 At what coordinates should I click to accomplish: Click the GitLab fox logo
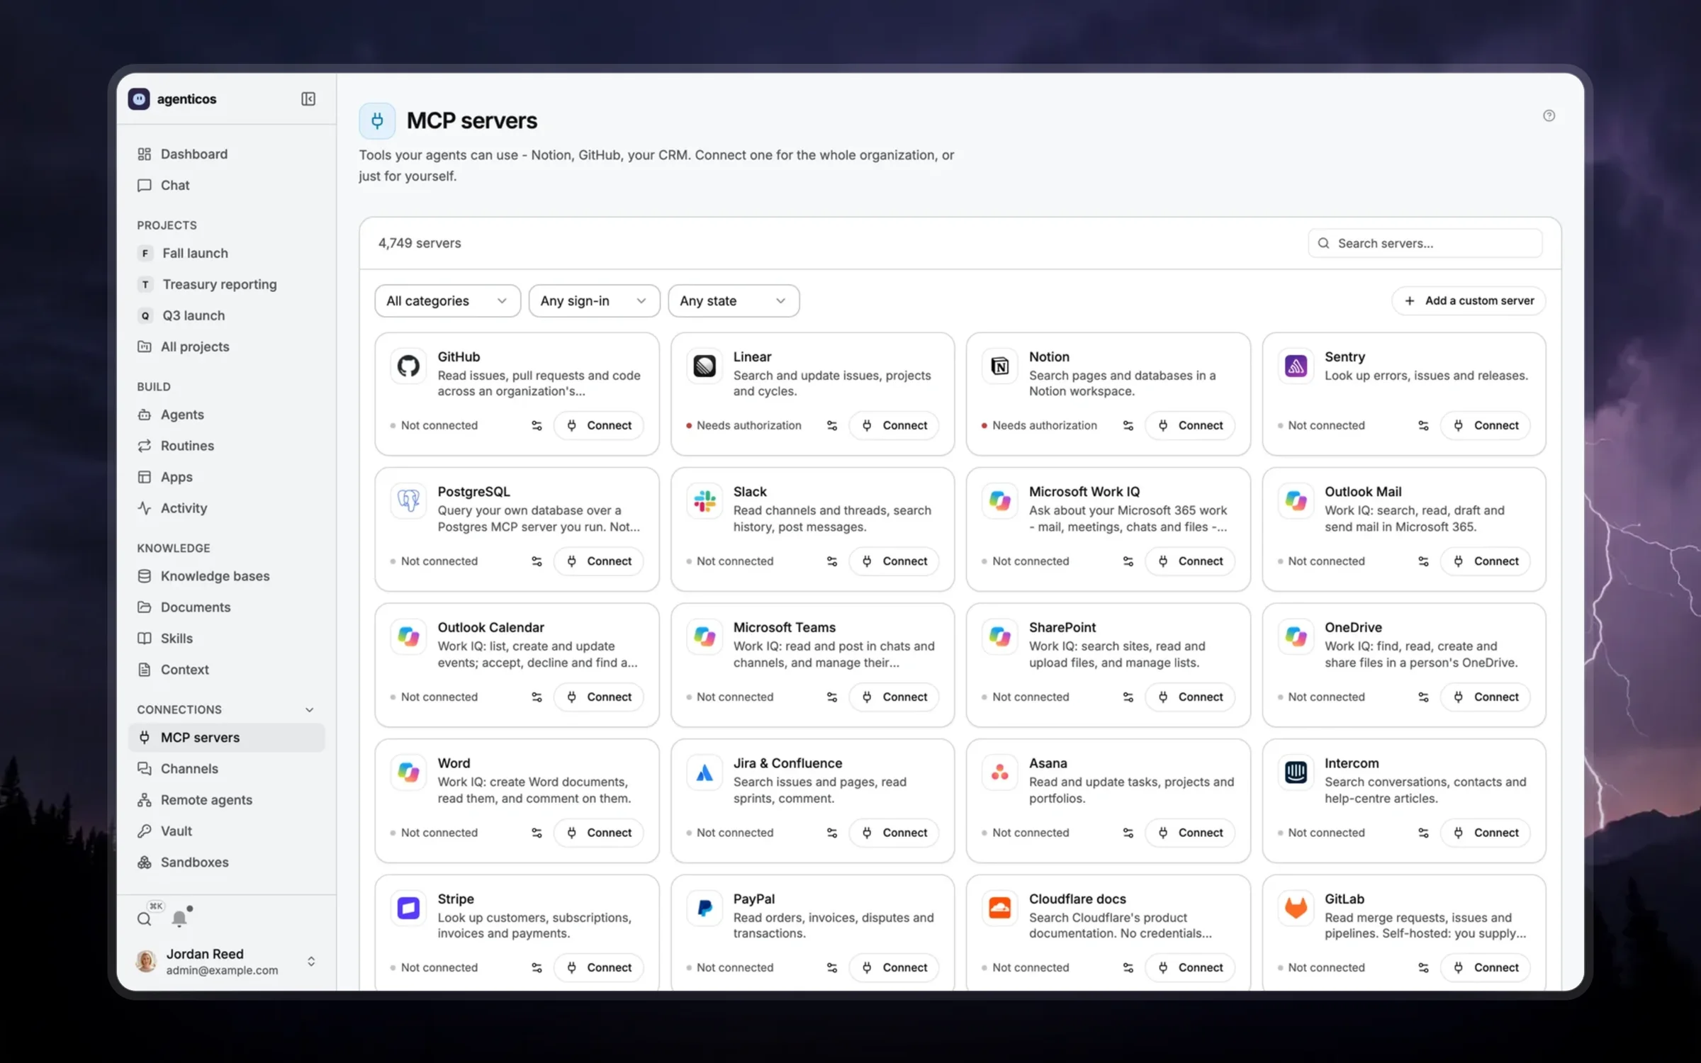[x=1296, y=908]
